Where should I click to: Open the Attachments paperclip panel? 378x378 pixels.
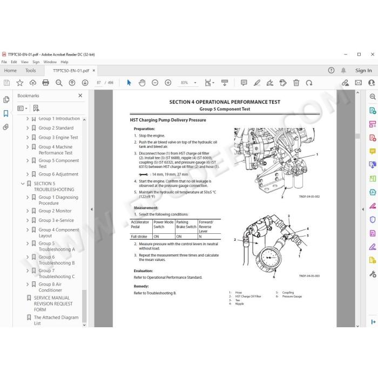tap(6, 127)
